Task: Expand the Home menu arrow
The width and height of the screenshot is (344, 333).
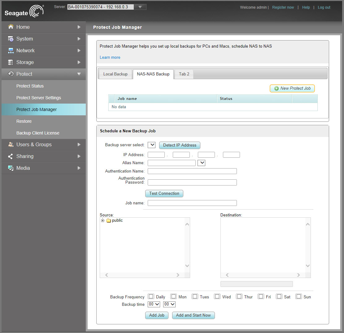Action: pos(79,27)
